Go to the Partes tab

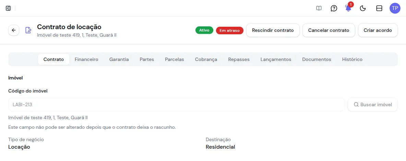pyautogui.click(x=147, y=59)
